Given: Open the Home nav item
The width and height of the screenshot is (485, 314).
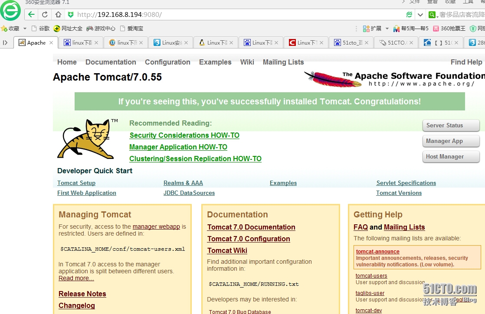Looking at the screenshot, I should click(67, 62).
